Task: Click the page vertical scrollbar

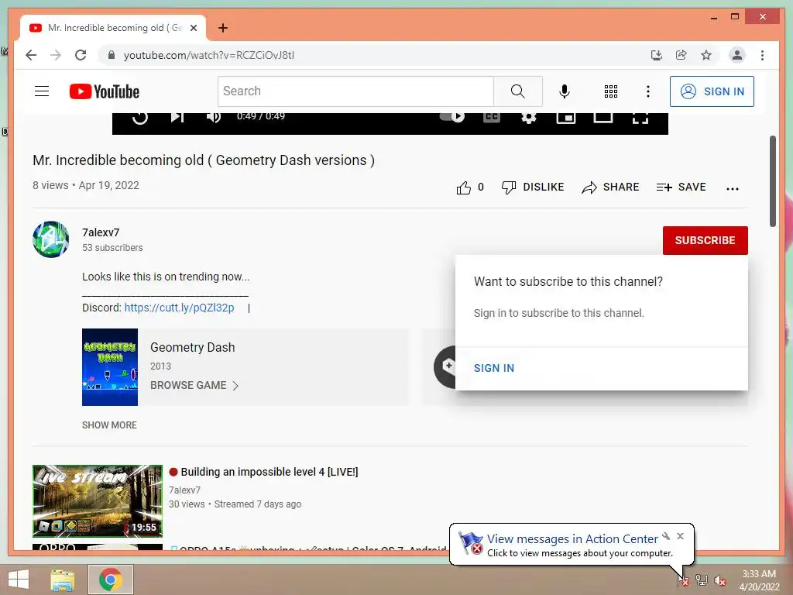Action: tap(772, 181)
